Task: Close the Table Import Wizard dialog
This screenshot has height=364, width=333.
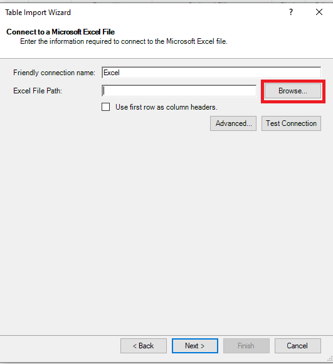Action: [x=319, y=12]
